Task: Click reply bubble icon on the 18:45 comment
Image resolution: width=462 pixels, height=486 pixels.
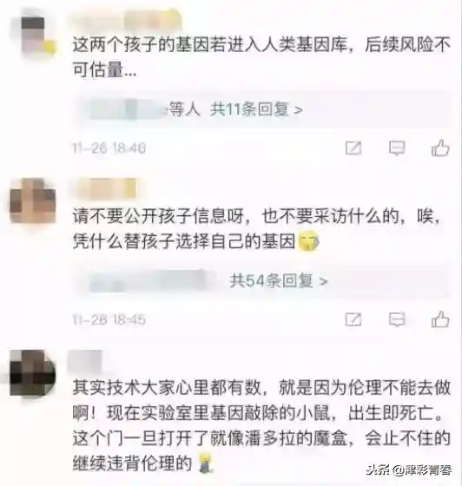Action: [x=397, y=319]
